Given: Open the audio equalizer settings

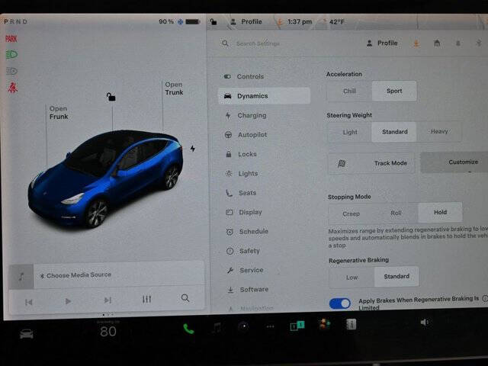Looking at the screenshot, I should 146,299.
